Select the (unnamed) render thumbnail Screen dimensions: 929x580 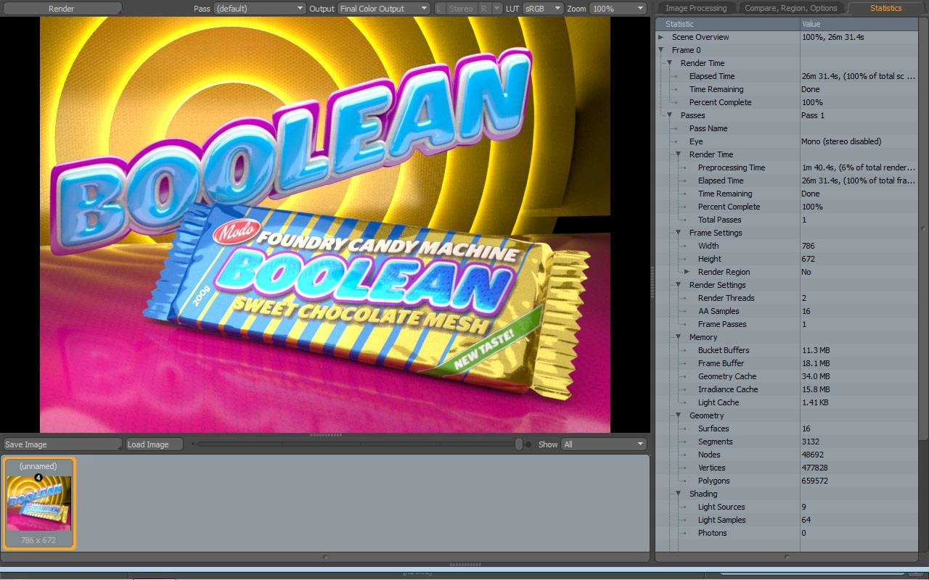(38, 502)
